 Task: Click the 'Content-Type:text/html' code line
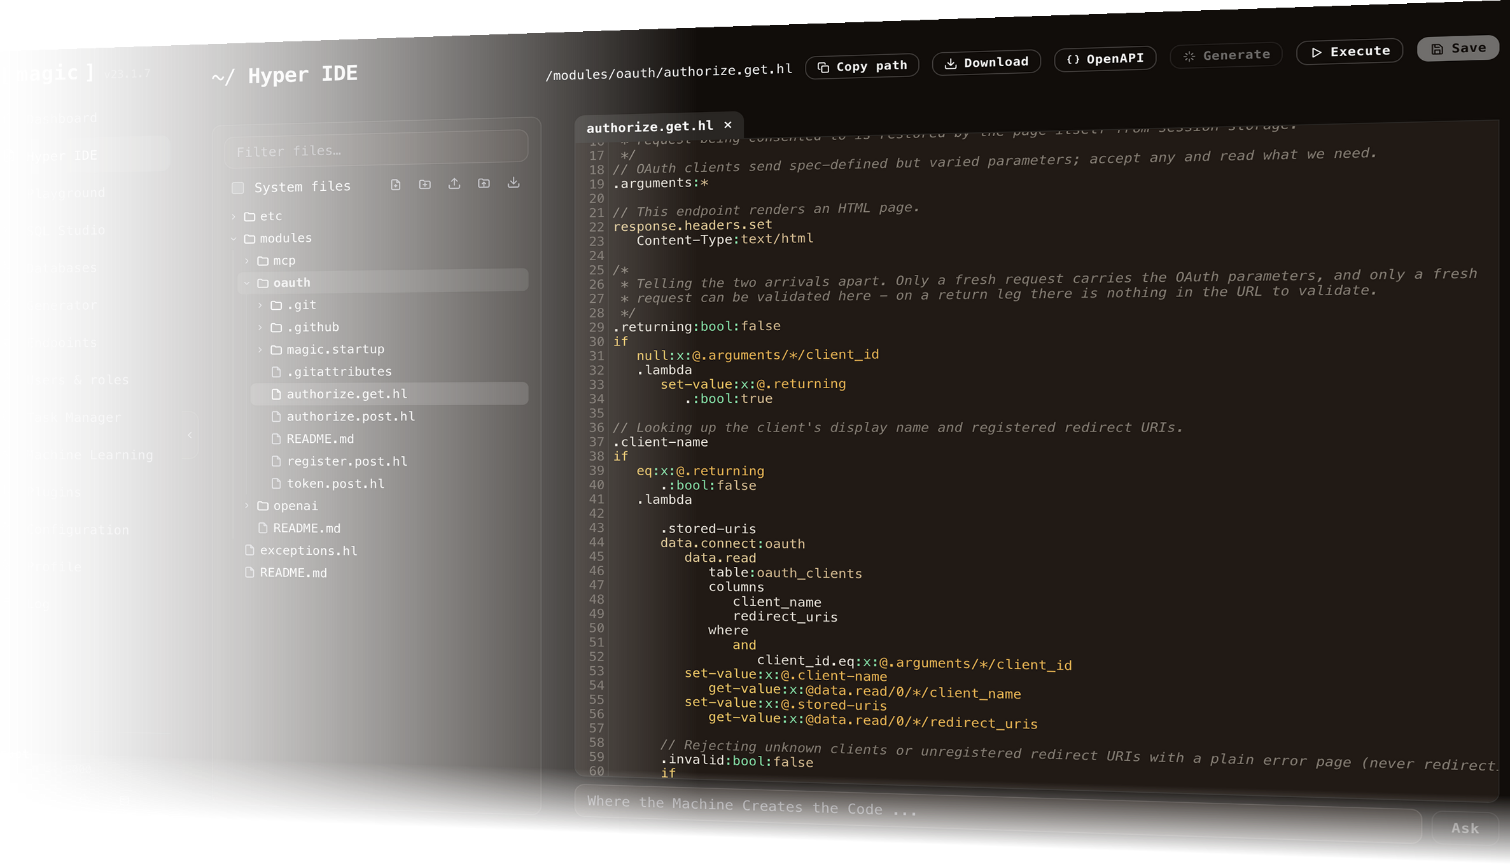(725, 239)
